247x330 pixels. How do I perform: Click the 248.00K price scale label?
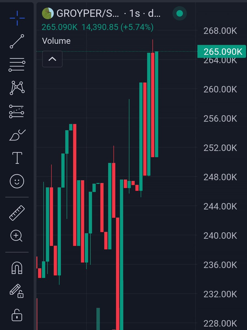pos(220,177)
